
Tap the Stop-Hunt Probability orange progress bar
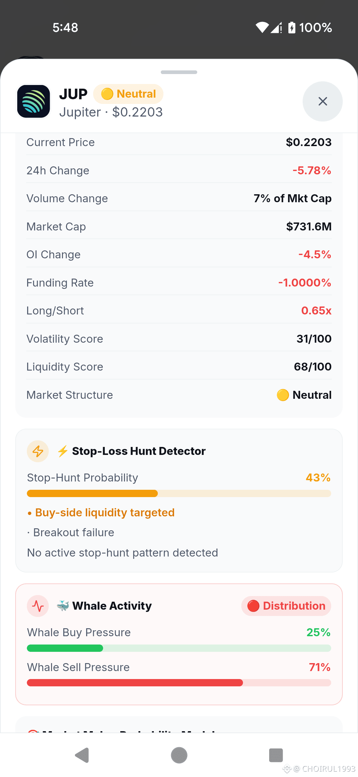coord(179,493)
